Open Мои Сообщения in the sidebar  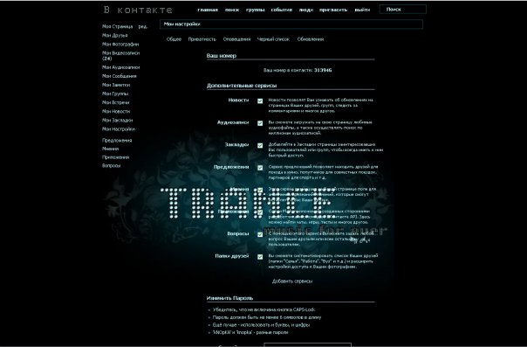tap(120, 76)
